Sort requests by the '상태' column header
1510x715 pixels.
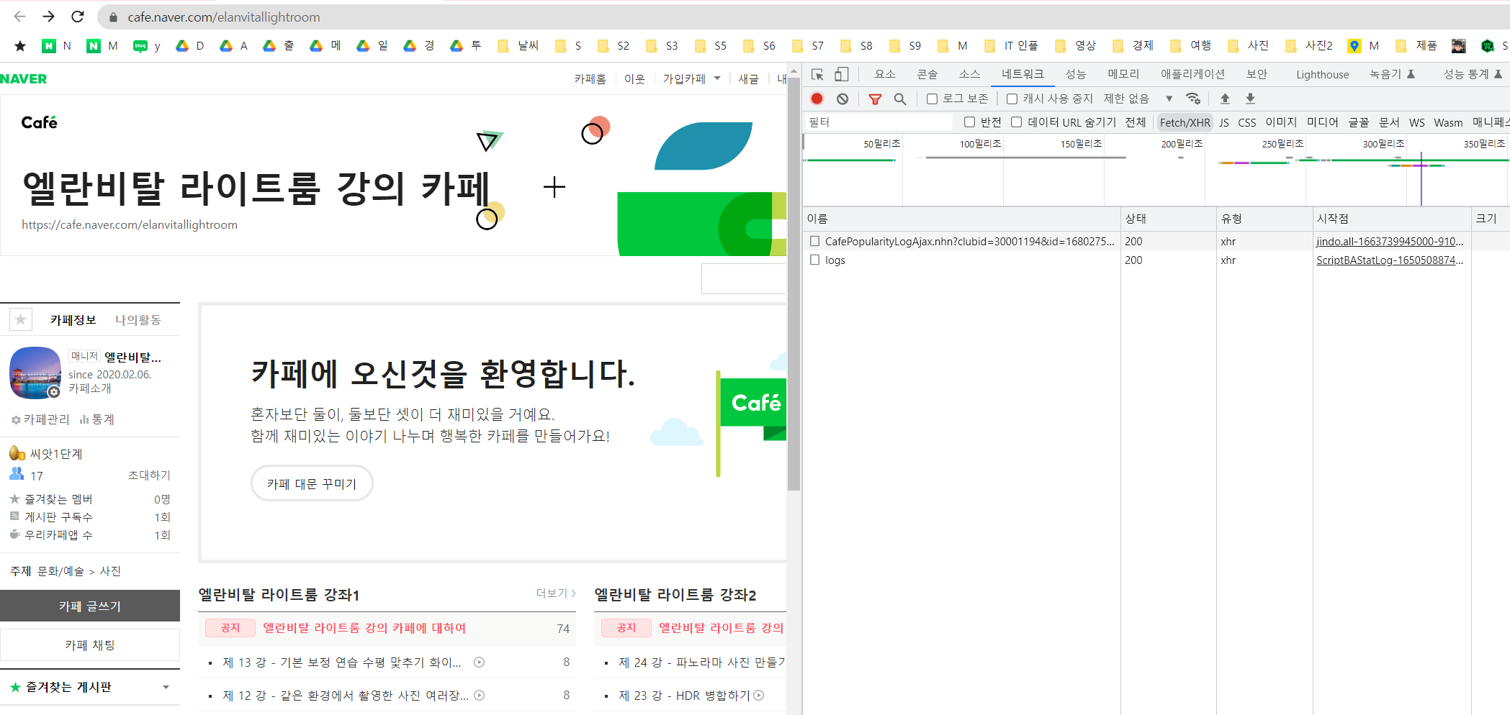(x=1168, y=218)
